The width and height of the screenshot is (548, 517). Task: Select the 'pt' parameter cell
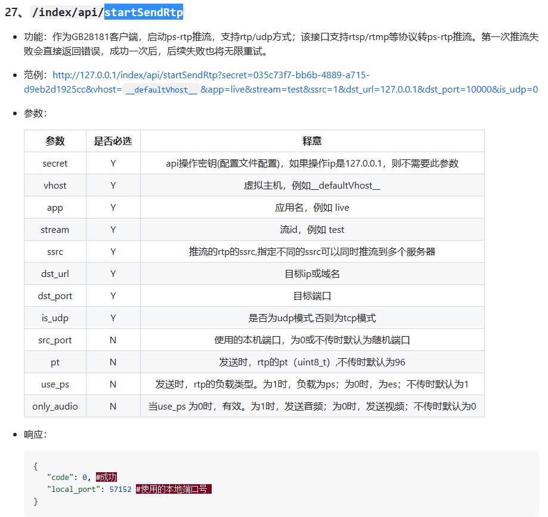[x=55, y=362]
